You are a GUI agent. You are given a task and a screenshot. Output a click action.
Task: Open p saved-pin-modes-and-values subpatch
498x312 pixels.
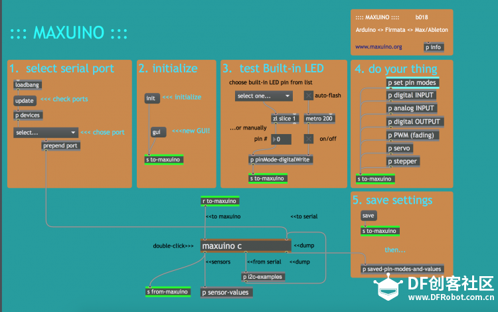(402, 269)
